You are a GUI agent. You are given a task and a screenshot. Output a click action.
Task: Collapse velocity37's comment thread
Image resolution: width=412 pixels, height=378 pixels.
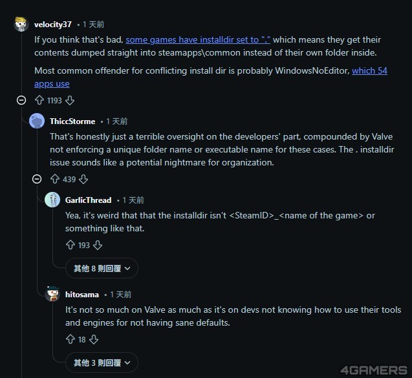tap(21, 100)
